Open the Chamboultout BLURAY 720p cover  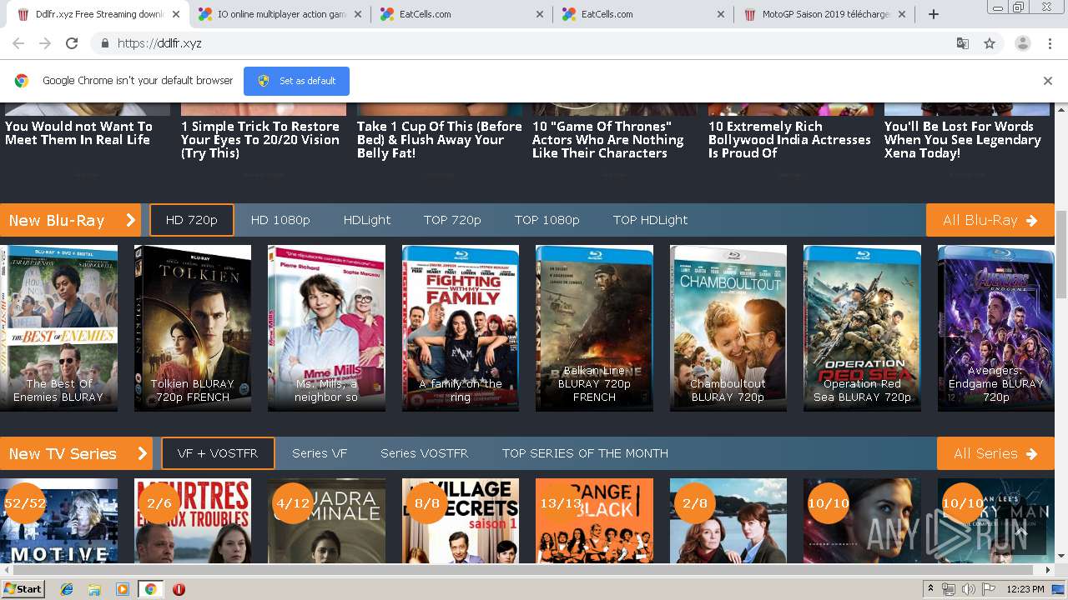pos(728,327)
